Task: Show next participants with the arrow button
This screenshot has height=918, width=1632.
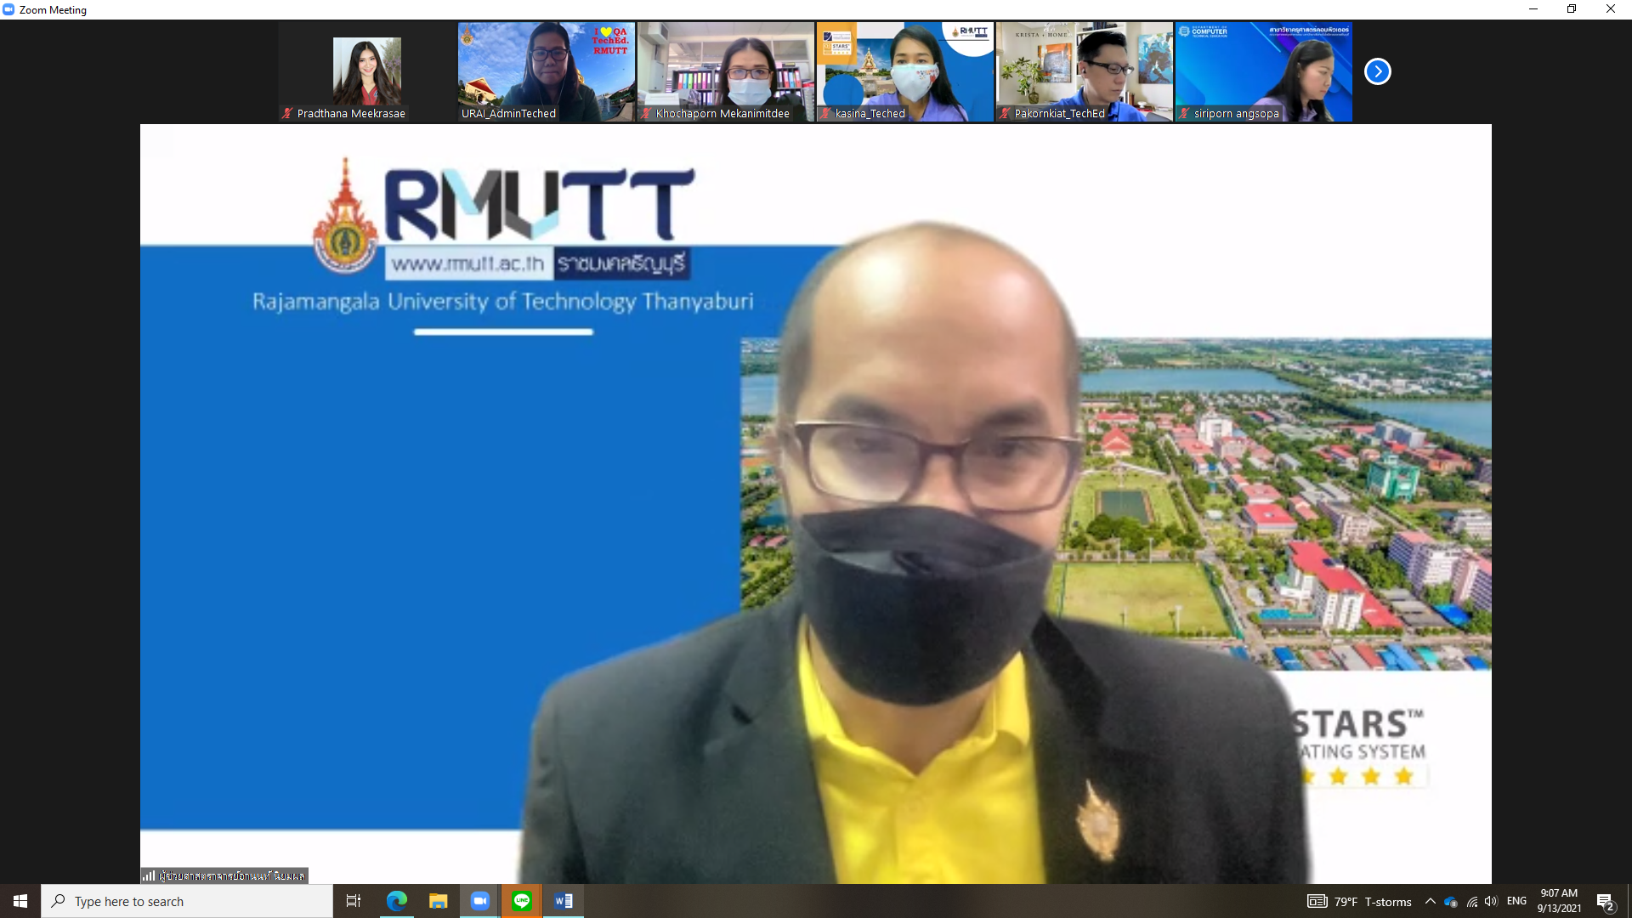Action: (x=1377, y=72)
